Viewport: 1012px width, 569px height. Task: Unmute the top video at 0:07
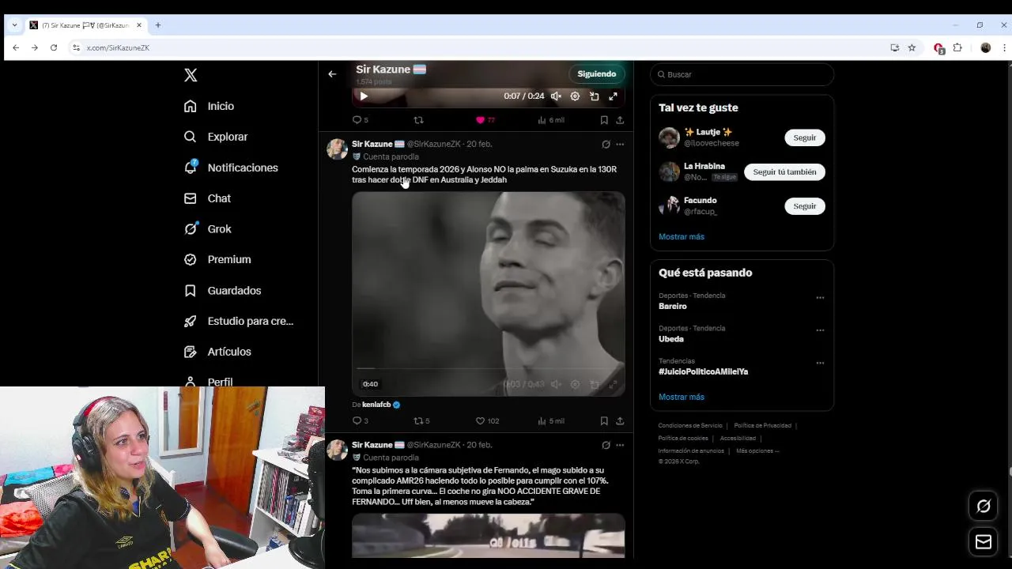(556, 96)
